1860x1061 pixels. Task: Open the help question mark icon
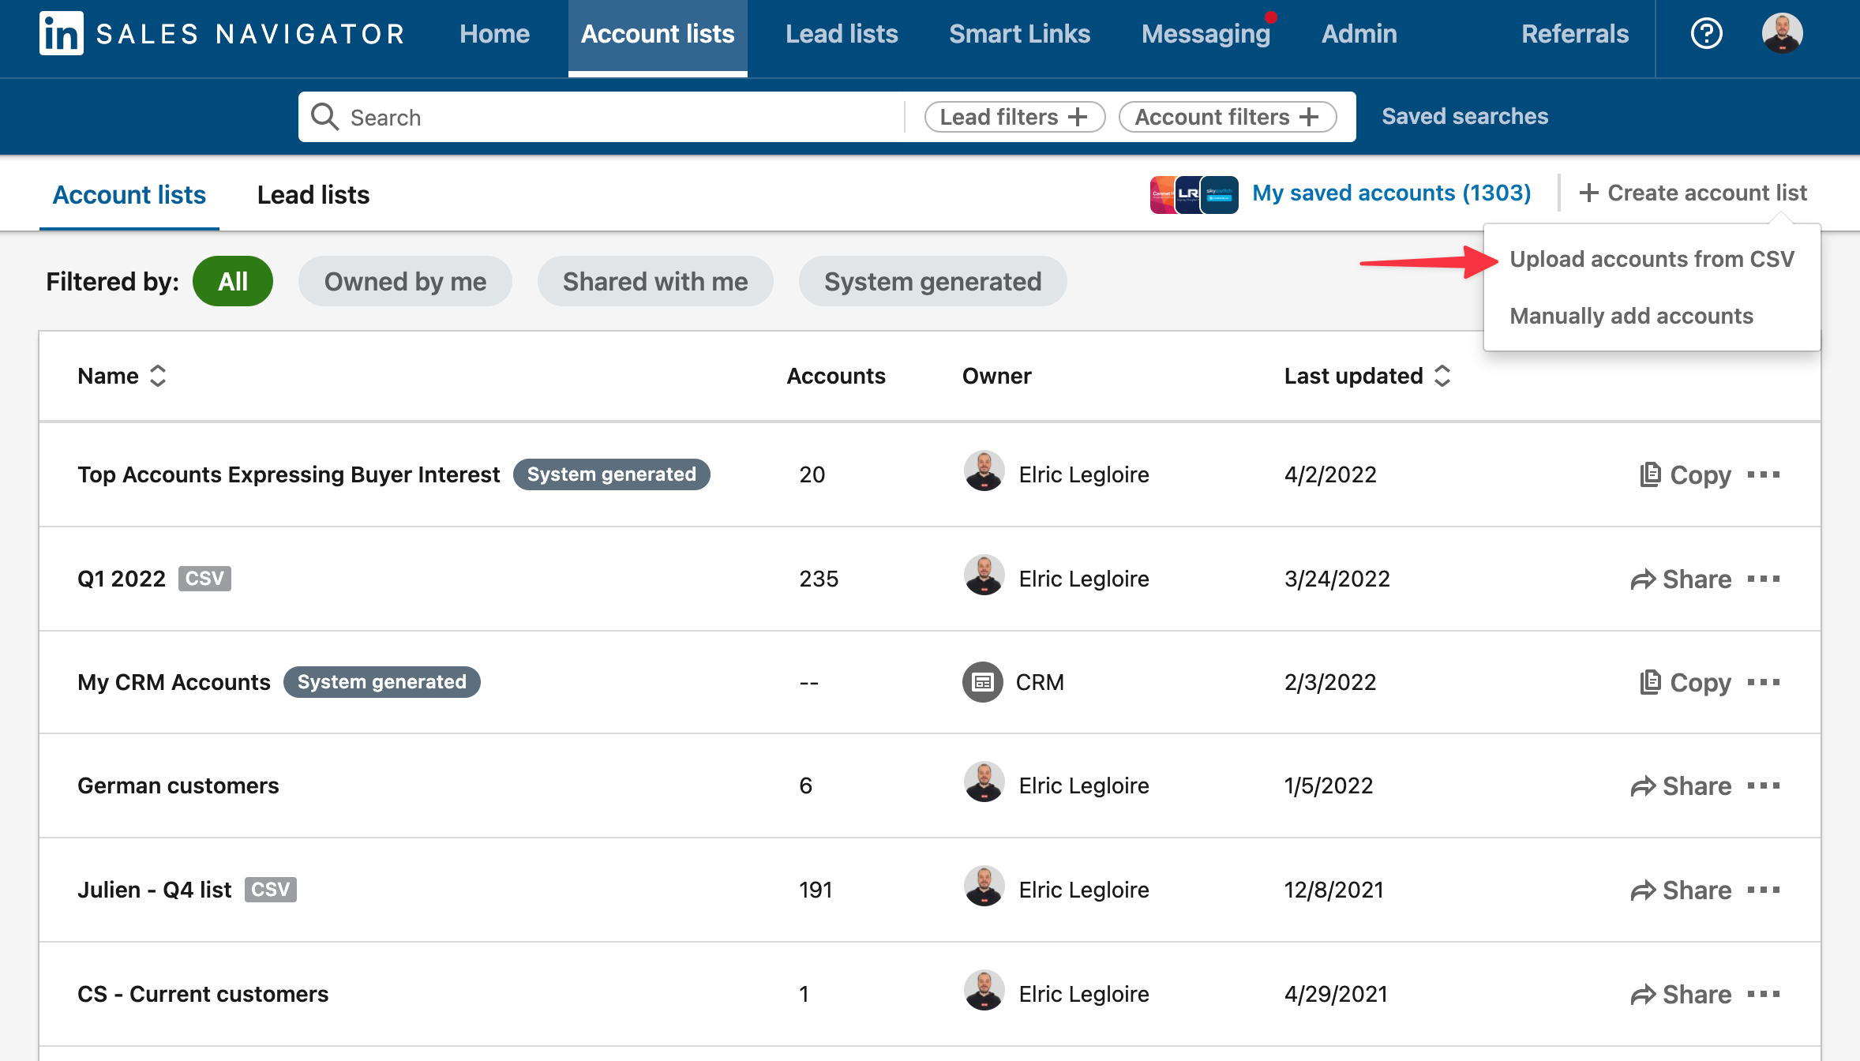pos(1706,33)
